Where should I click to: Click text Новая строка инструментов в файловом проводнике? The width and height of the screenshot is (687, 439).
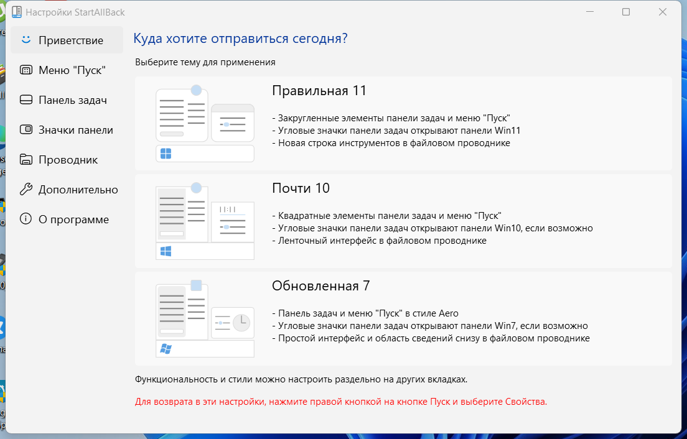click(391, 143)
